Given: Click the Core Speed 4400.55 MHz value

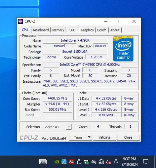Looking at the screenshot, I should pyautogui.click(x=57, y=98).
